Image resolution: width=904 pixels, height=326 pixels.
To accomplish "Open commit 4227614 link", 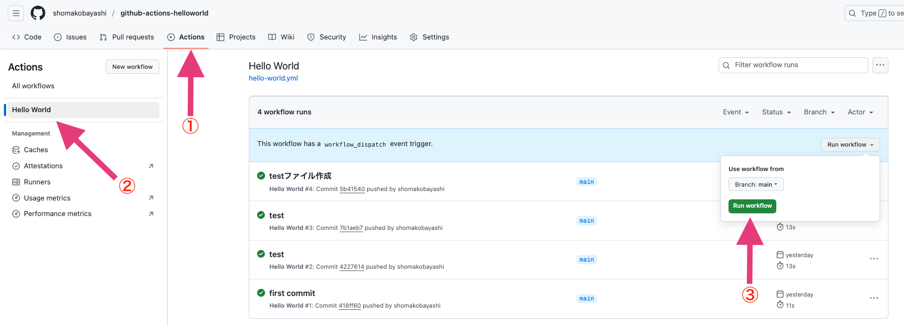I will click(352, 267).
